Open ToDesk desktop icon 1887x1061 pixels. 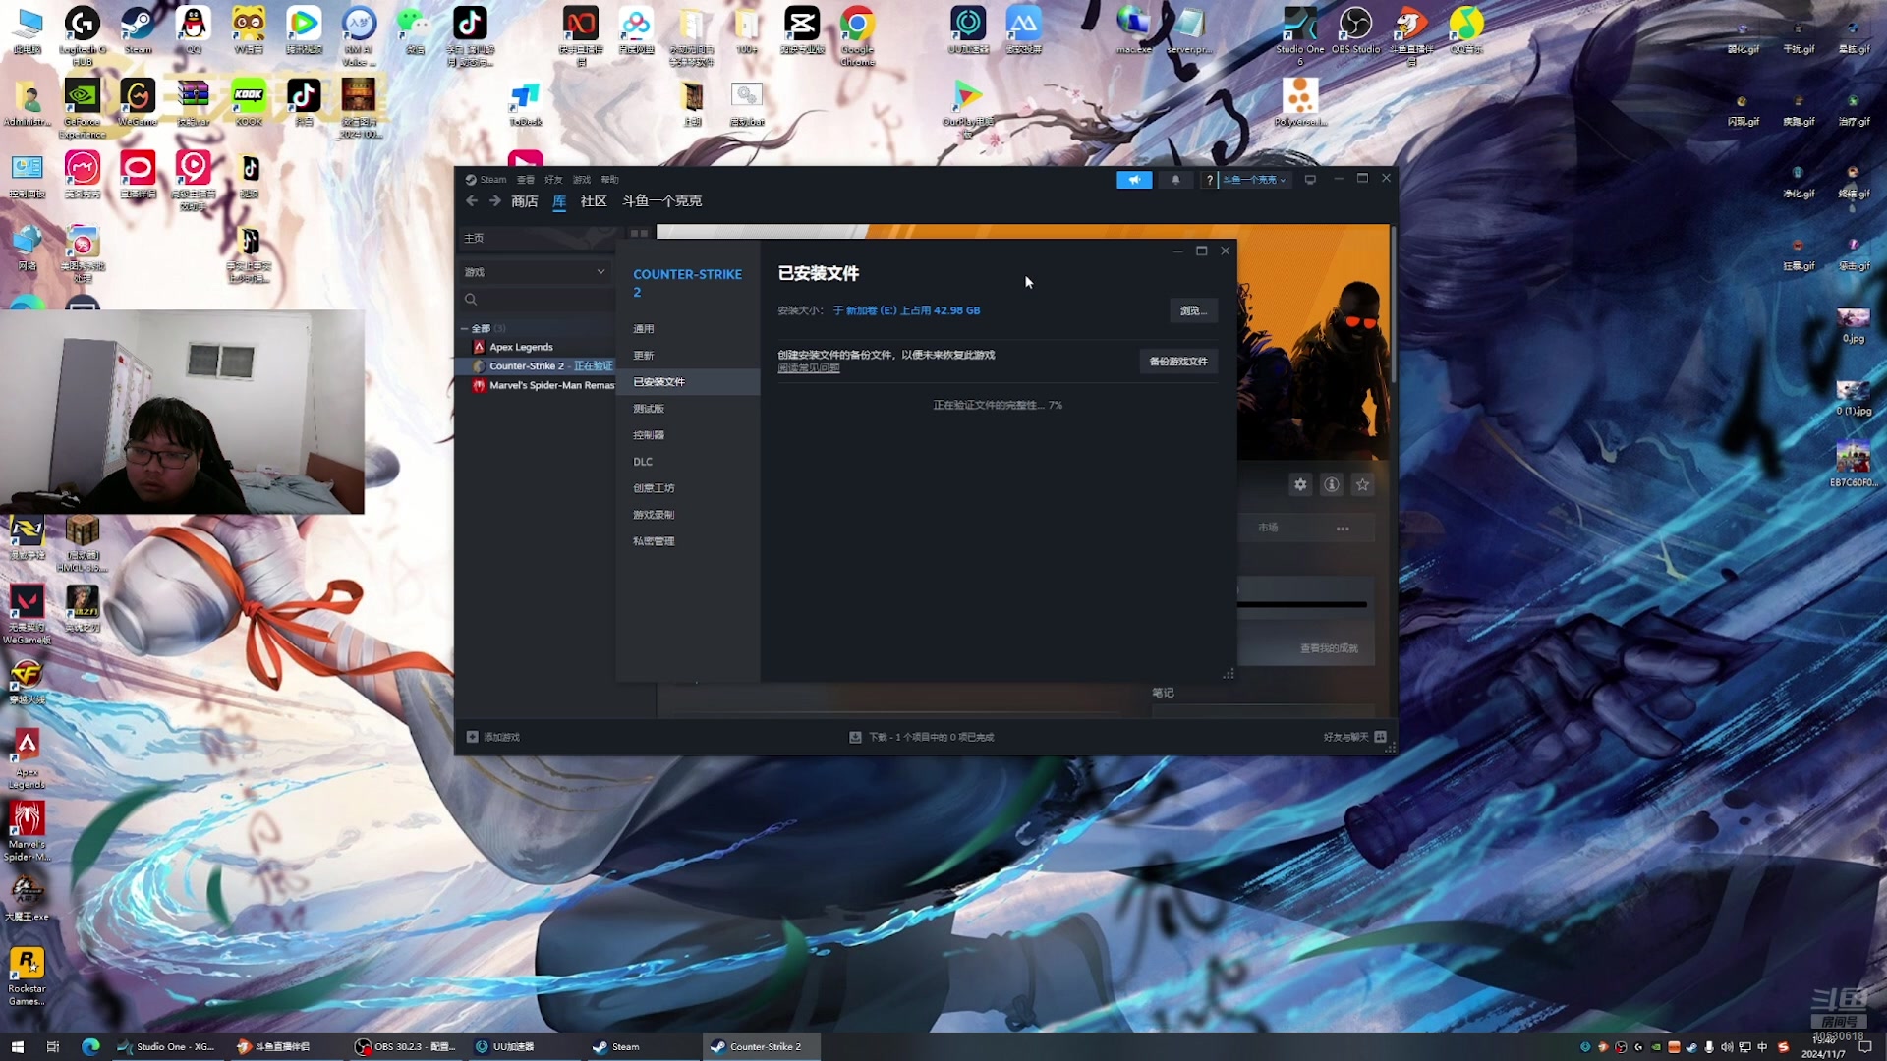(526, 104)
